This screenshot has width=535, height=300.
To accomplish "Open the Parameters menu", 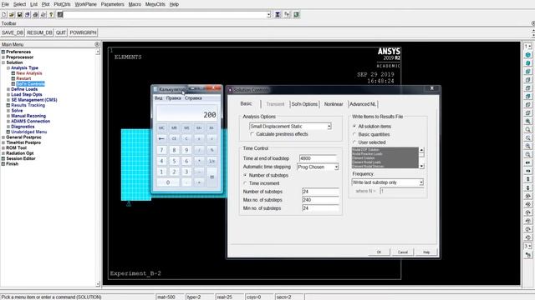I will coord(113,4).
